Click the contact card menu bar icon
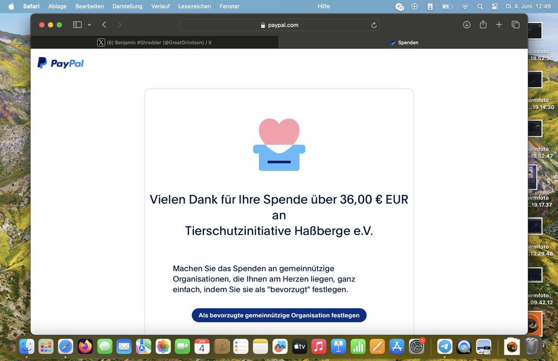Image resolution: width=558 pixels, height=361 pixels. 430,6
